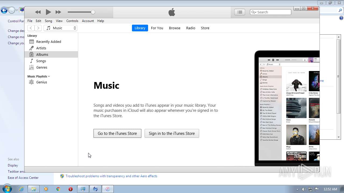Click the Albums music note icon
Image resolution: width=344 pixels, height=193 pixels.
(x=31, y=54)
